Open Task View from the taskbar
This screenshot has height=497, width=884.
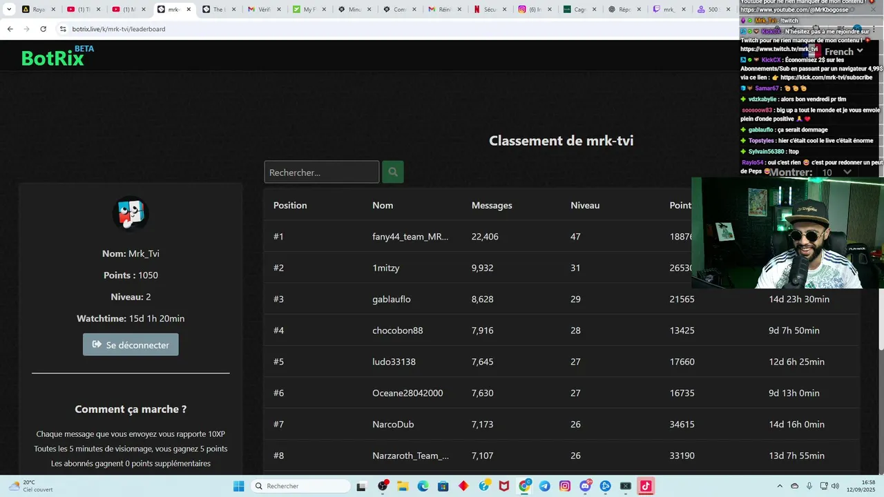pyautogui.click(x=361, y=486)
